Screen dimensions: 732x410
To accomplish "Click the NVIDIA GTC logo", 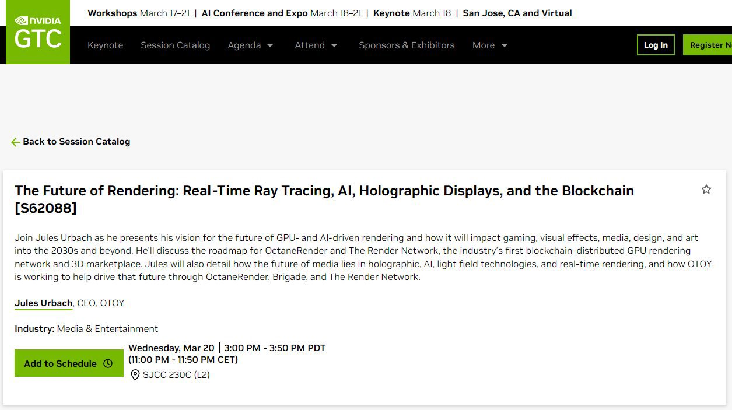I will (x=38, y=32).
